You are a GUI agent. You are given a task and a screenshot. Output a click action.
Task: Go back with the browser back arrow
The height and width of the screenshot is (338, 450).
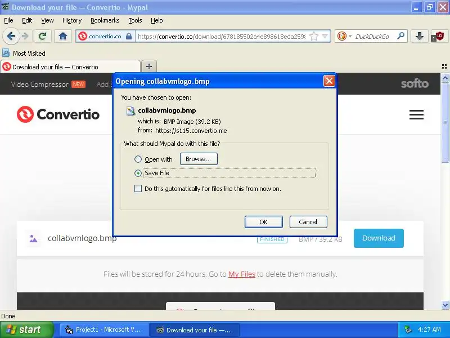click(11, 36)
